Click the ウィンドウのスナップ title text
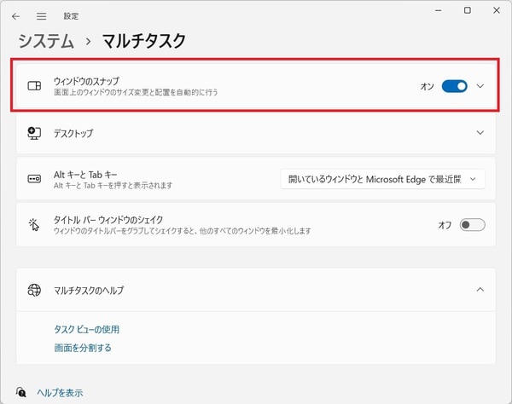Viewport: 512px width, 404px height. pos(86,81)
